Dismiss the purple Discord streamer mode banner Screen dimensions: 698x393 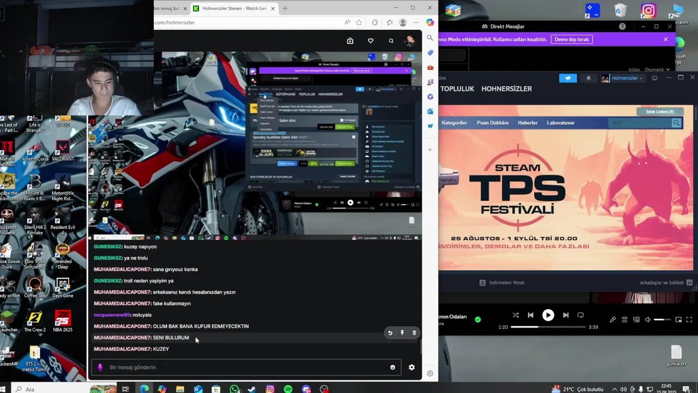click(665, 39)
